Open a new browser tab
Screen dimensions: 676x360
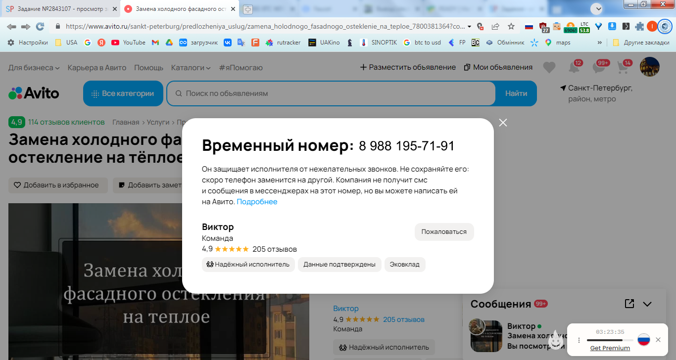click(248, 9)
